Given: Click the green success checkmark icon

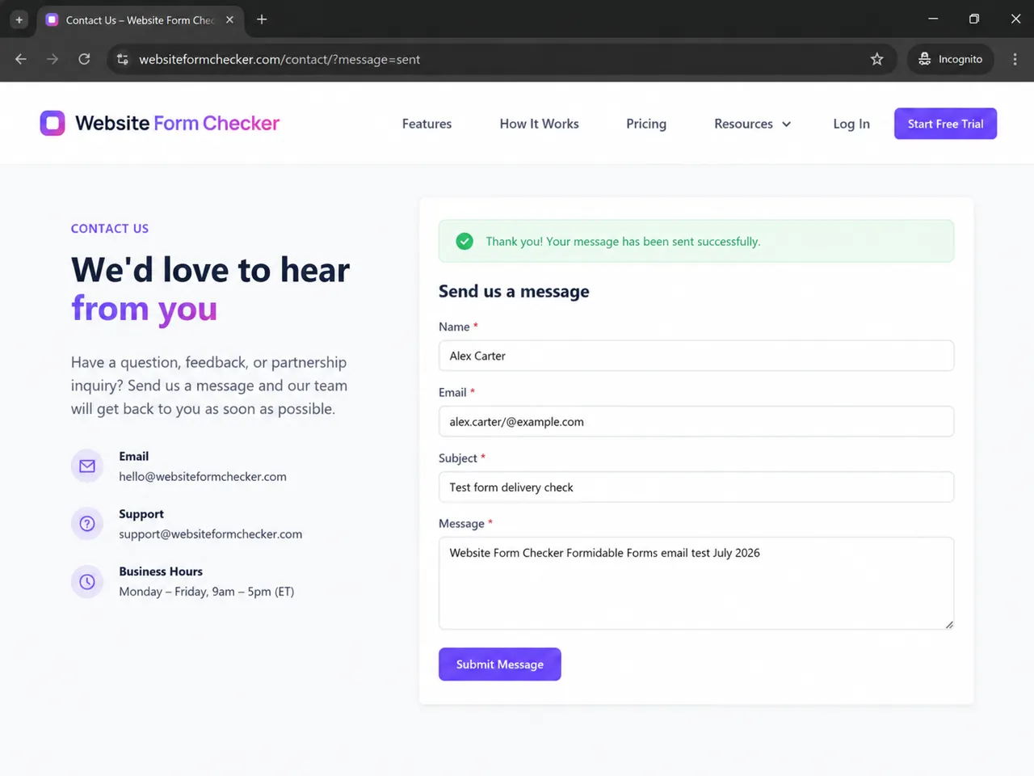Looking at the screenshot, I should point(464,241).
